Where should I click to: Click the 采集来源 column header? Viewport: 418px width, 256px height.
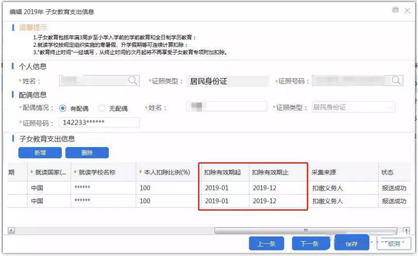(344, 172)
